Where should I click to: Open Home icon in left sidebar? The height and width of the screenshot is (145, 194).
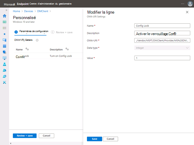(x=5, y=16)
